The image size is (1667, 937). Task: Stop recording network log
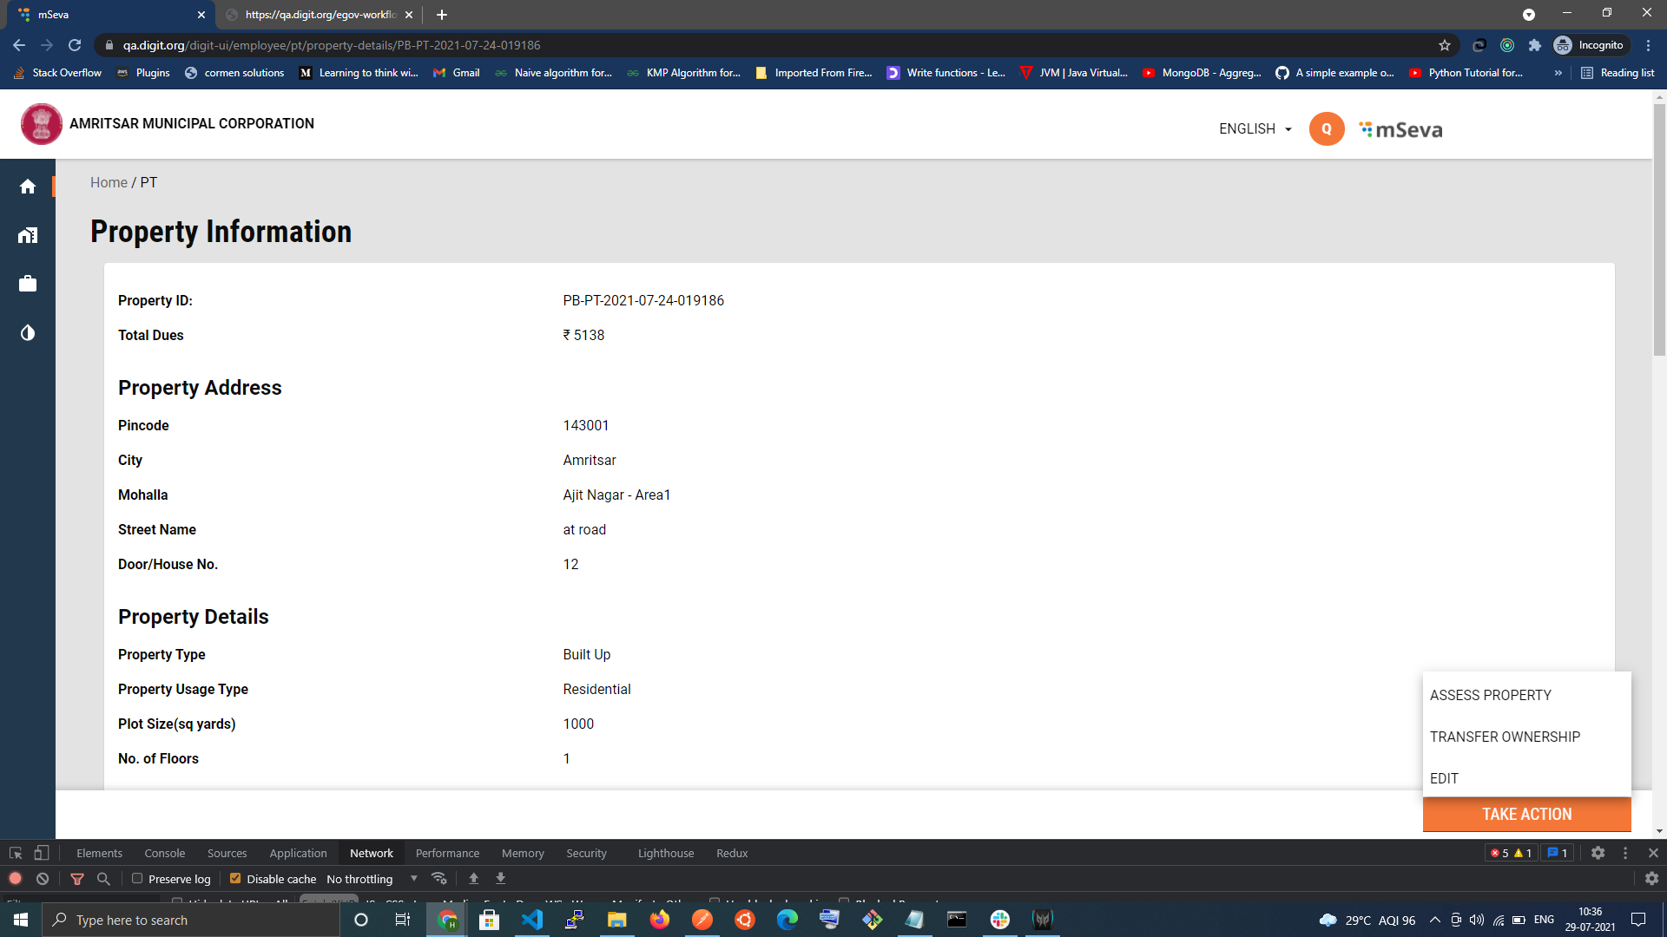pyautogui.click(x=15, y=879)
